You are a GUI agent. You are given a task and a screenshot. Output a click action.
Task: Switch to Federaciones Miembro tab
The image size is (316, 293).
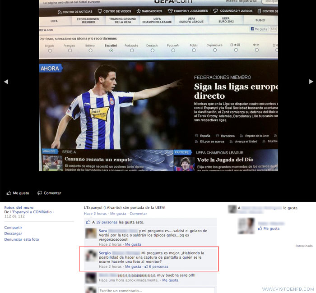pyautogui.click(x=88, y=21)
